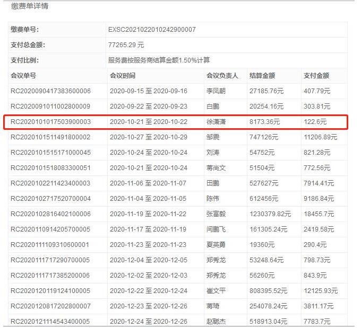This screenshot has width=361, height=328.
Task: Click the 会议时间 column header
Action: [122, 76]
